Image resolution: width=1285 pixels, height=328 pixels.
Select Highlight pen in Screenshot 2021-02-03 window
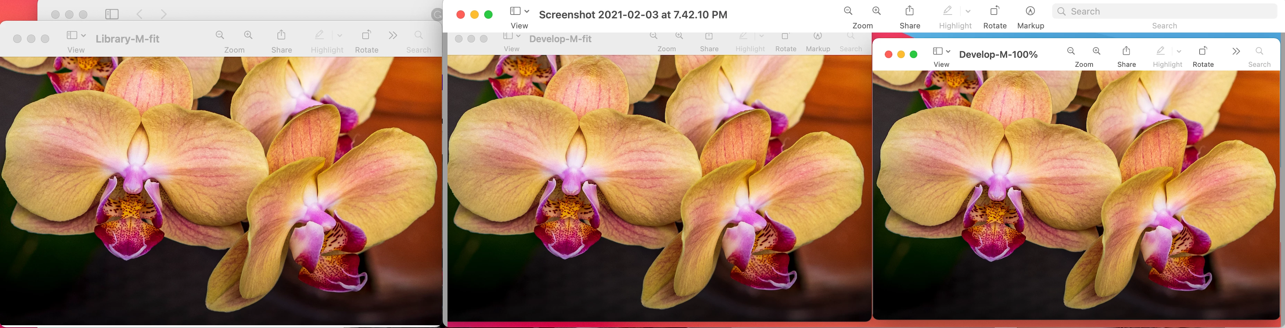click(947, 10)
